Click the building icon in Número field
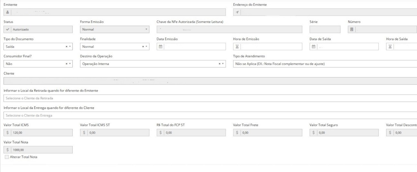The width and height of the screenshot is (417, 172). tap(352, 29)
